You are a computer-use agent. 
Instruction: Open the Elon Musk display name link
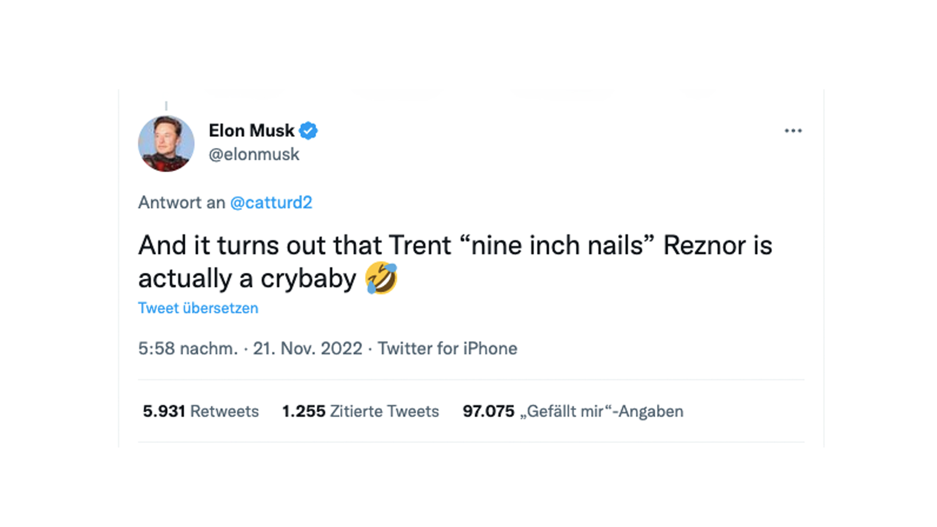tap(251, 131)
